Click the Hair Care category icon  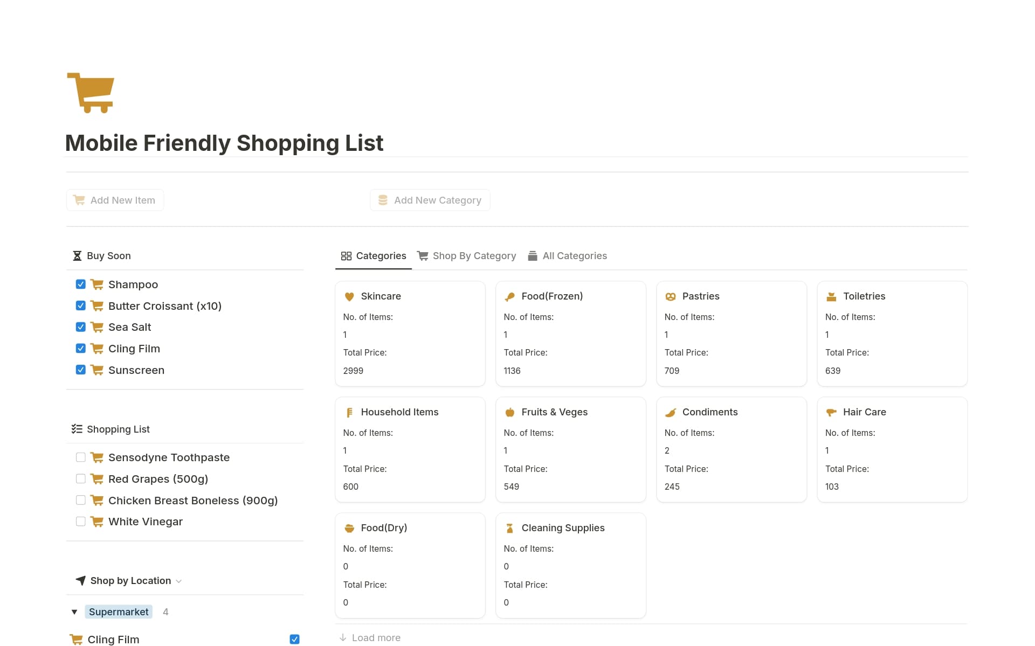831,412
